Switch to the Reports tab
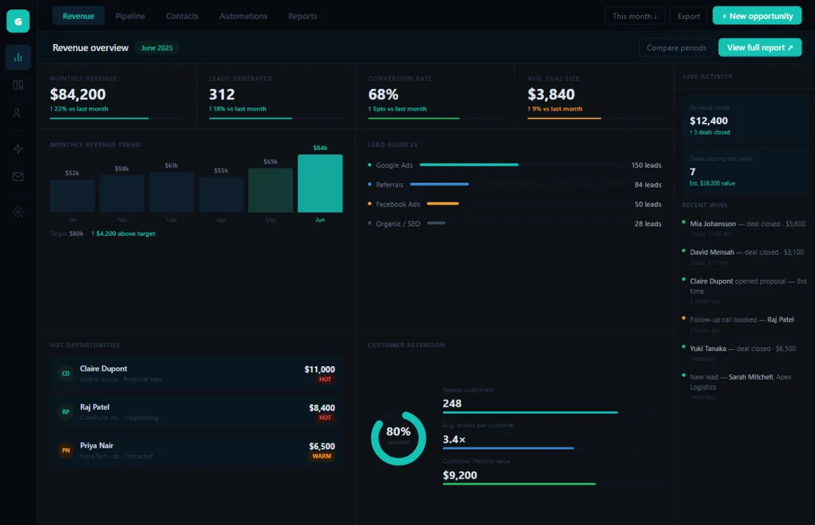 (x=302, y=16)
